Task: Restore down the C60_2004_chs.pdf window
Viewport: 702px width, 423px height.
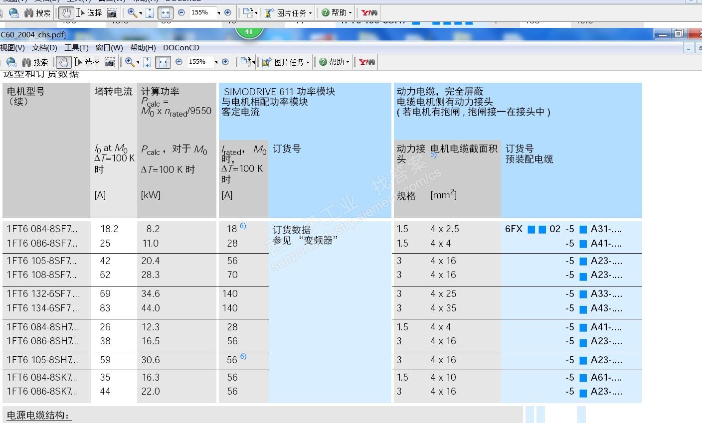Action: point(679,34)
